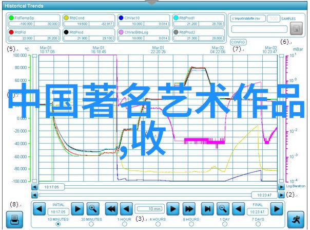This screenshot has height=230, width=310.
Task: Click the mBar vertical scale slider
Action: (281, 118)
